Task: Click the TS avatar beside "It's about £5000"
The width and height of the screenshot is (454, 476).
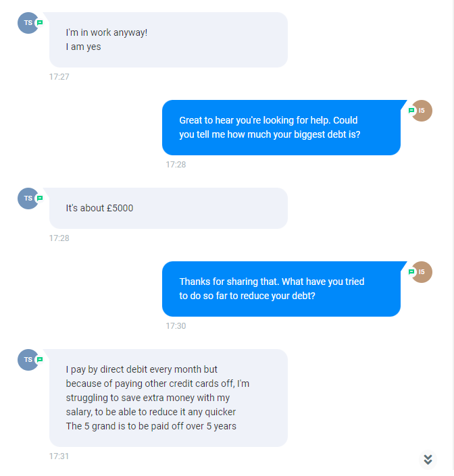Action: [28, 199]
